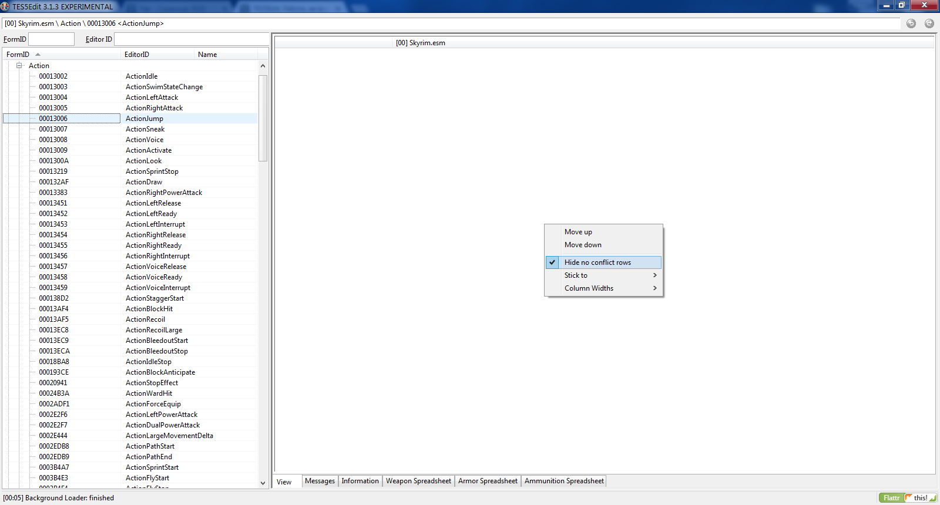Open the Armor Spreadsheet tab
This screenshot has width=940, height=505.
coord(488,481)
